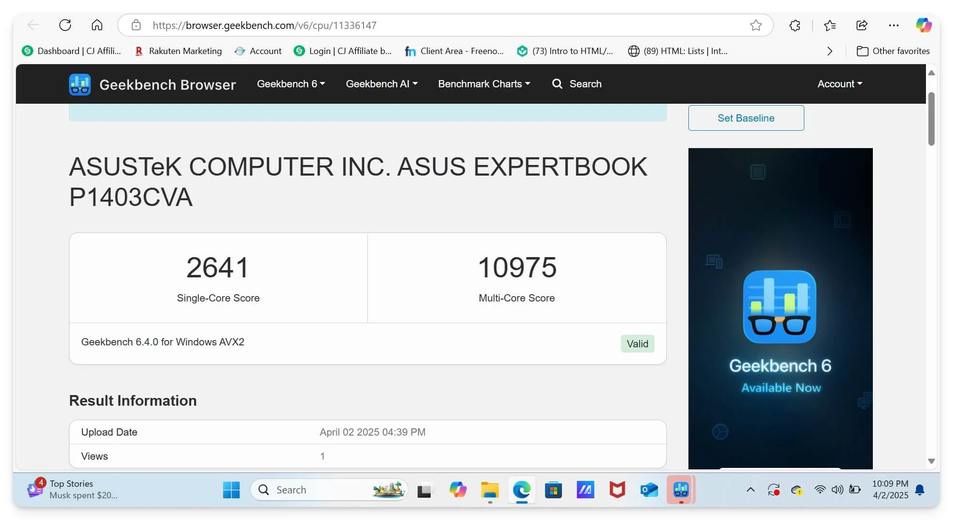This screenshot has height=520, width=953.
Task: Select the 10975 Multi-Core Score value
Action: click(x=517, y=267)
